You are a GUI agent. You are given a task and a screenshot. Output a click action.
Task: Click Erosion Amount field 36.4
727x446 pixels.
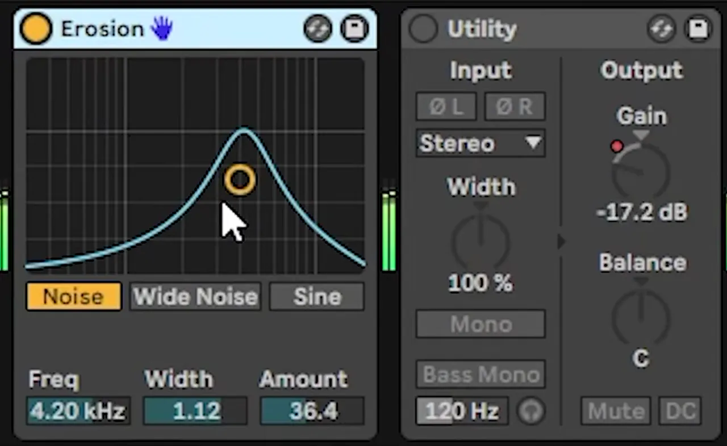tap(312, 411)
